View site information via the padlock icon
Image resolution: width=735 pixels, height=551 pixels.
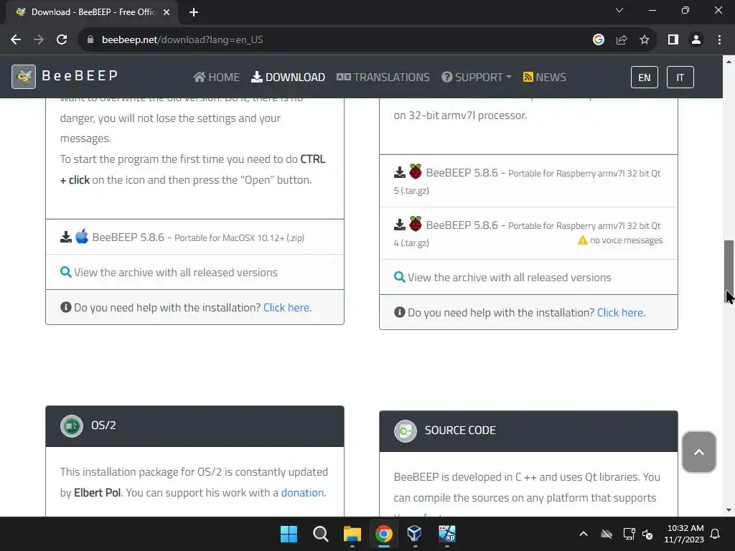(x=90, y=40)
